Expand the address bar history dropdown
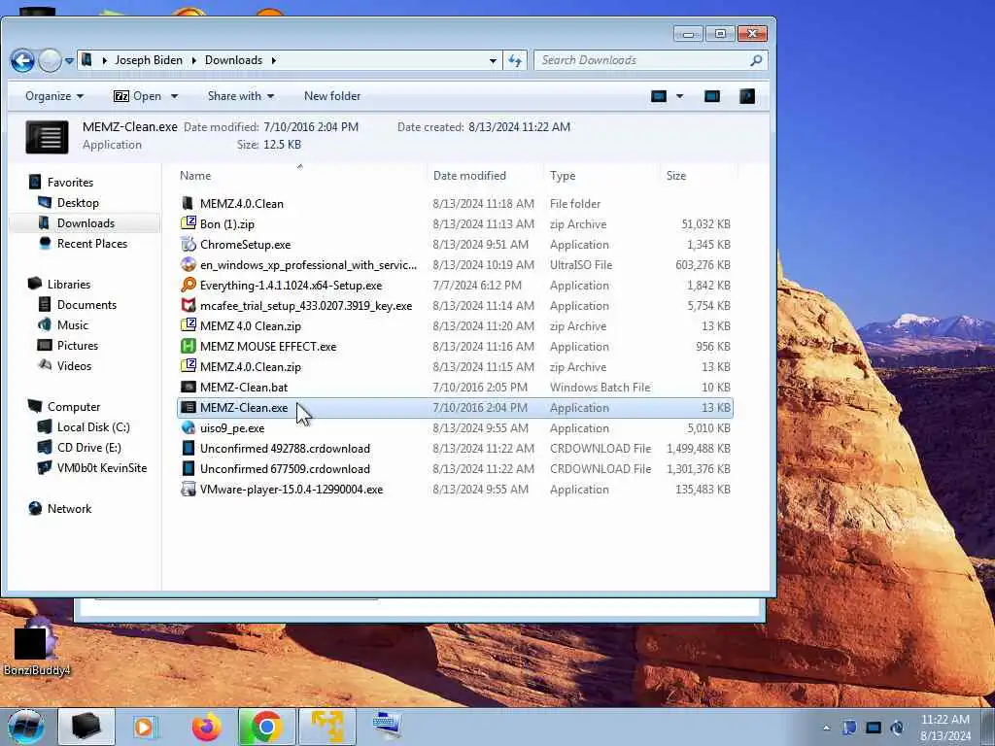Image resolution: width=995 pixels, height=746 pixels. coord(493,61)
